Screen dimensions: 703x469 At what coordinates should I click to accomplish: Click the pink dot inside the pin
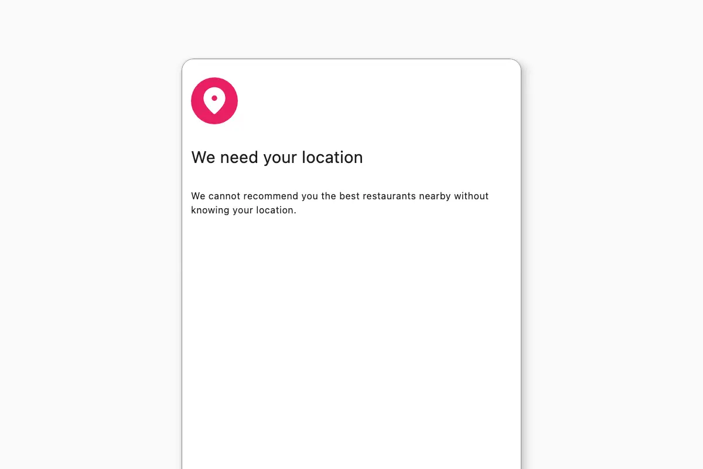point(214,98)
